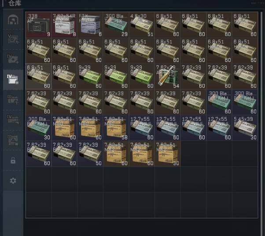Click the highlighted IV ammo container tab

[x=13, y=79]
